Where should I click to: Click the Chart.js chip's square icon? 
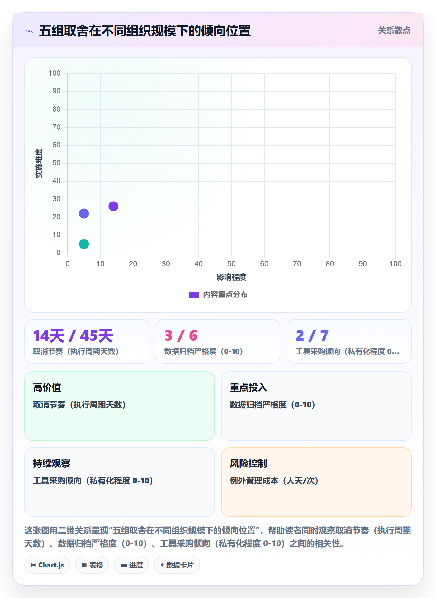pos(34,565)
